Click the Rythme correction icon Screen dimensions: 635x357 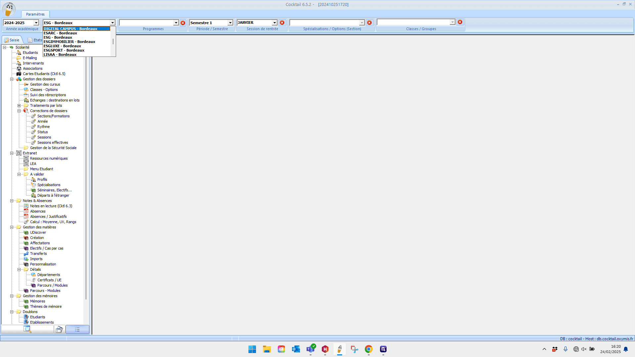33,127
